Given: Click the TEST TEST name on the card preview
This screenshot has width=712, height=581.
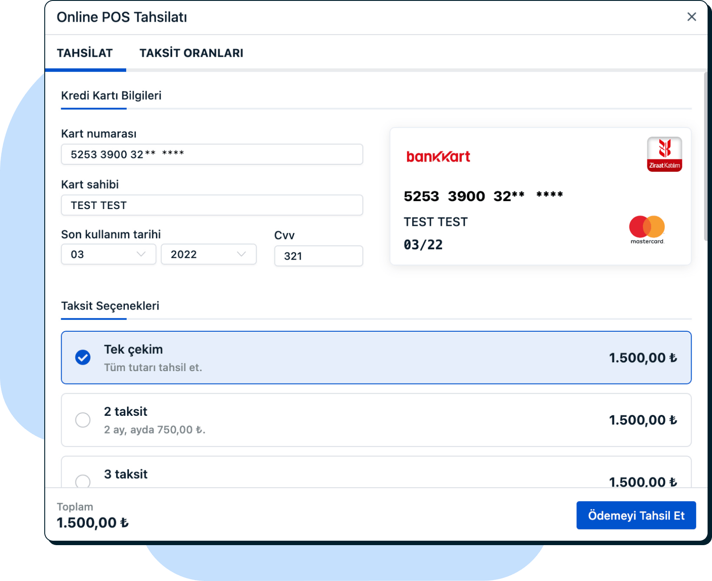Looking at the screenshot, I should [435, 222].
